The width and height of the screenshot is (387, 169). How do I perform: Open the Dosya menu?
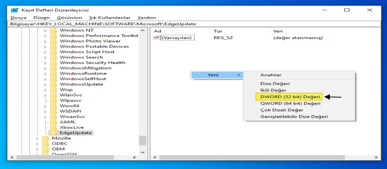pyautogui.click(x=18, y=18)
